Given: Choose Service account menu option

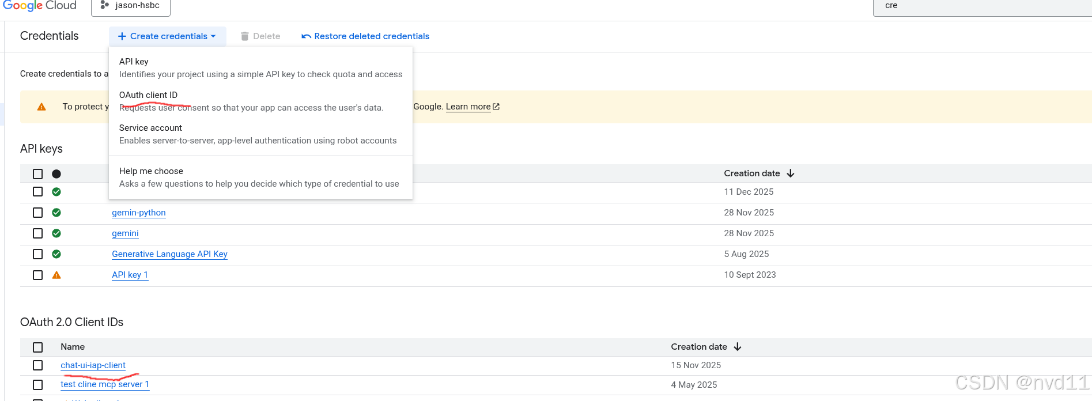Looking at the screenshot, I should 260,134.
